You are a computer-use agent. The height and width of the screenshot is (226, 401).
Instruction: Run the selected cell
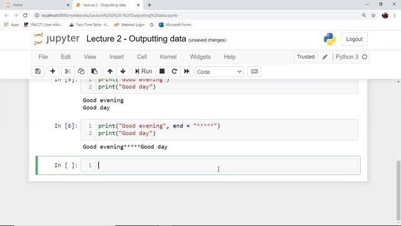pyautogui.click(x=143, y=72)
